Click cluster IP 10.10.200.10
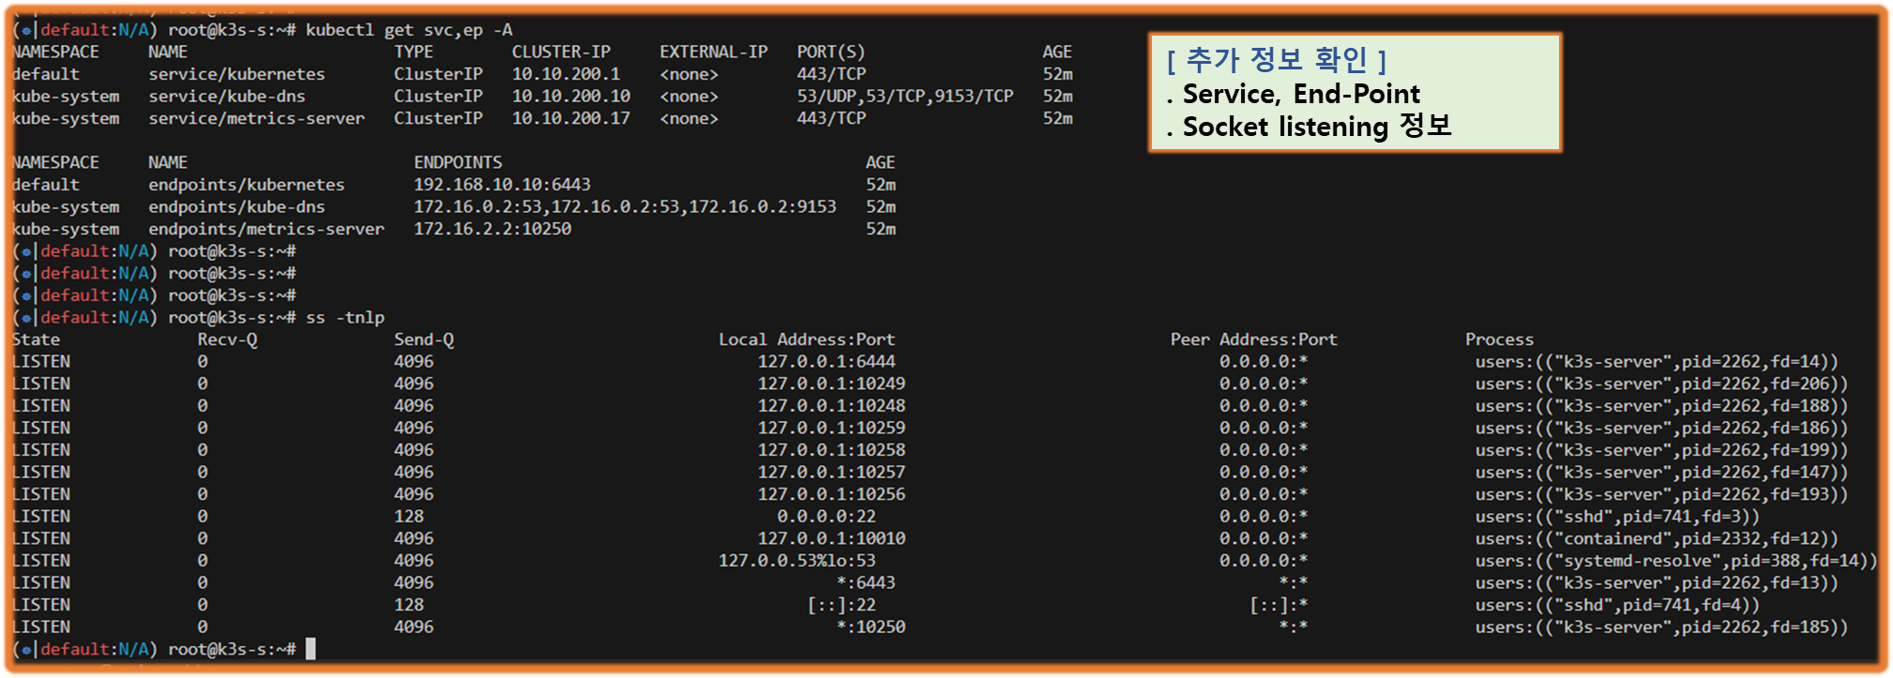The height and width of the screenshot is (678, 1893). click(x=571, y=97)
